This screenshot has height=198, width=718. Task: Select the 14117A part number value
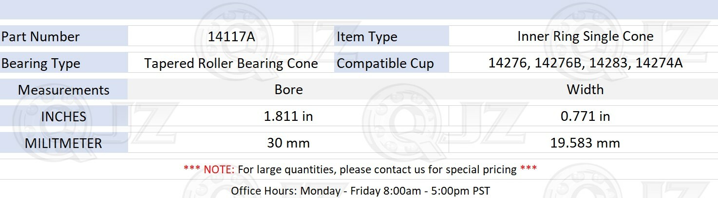231,36
